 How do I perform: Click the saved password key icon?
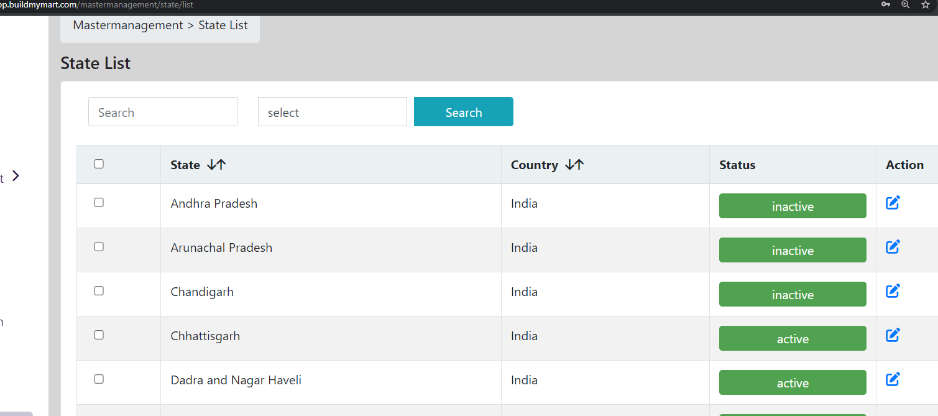coord(886,4)
